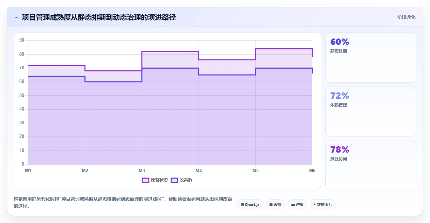
Task: Click the lightning icon beside the title
Action: (x=16, y=17)
